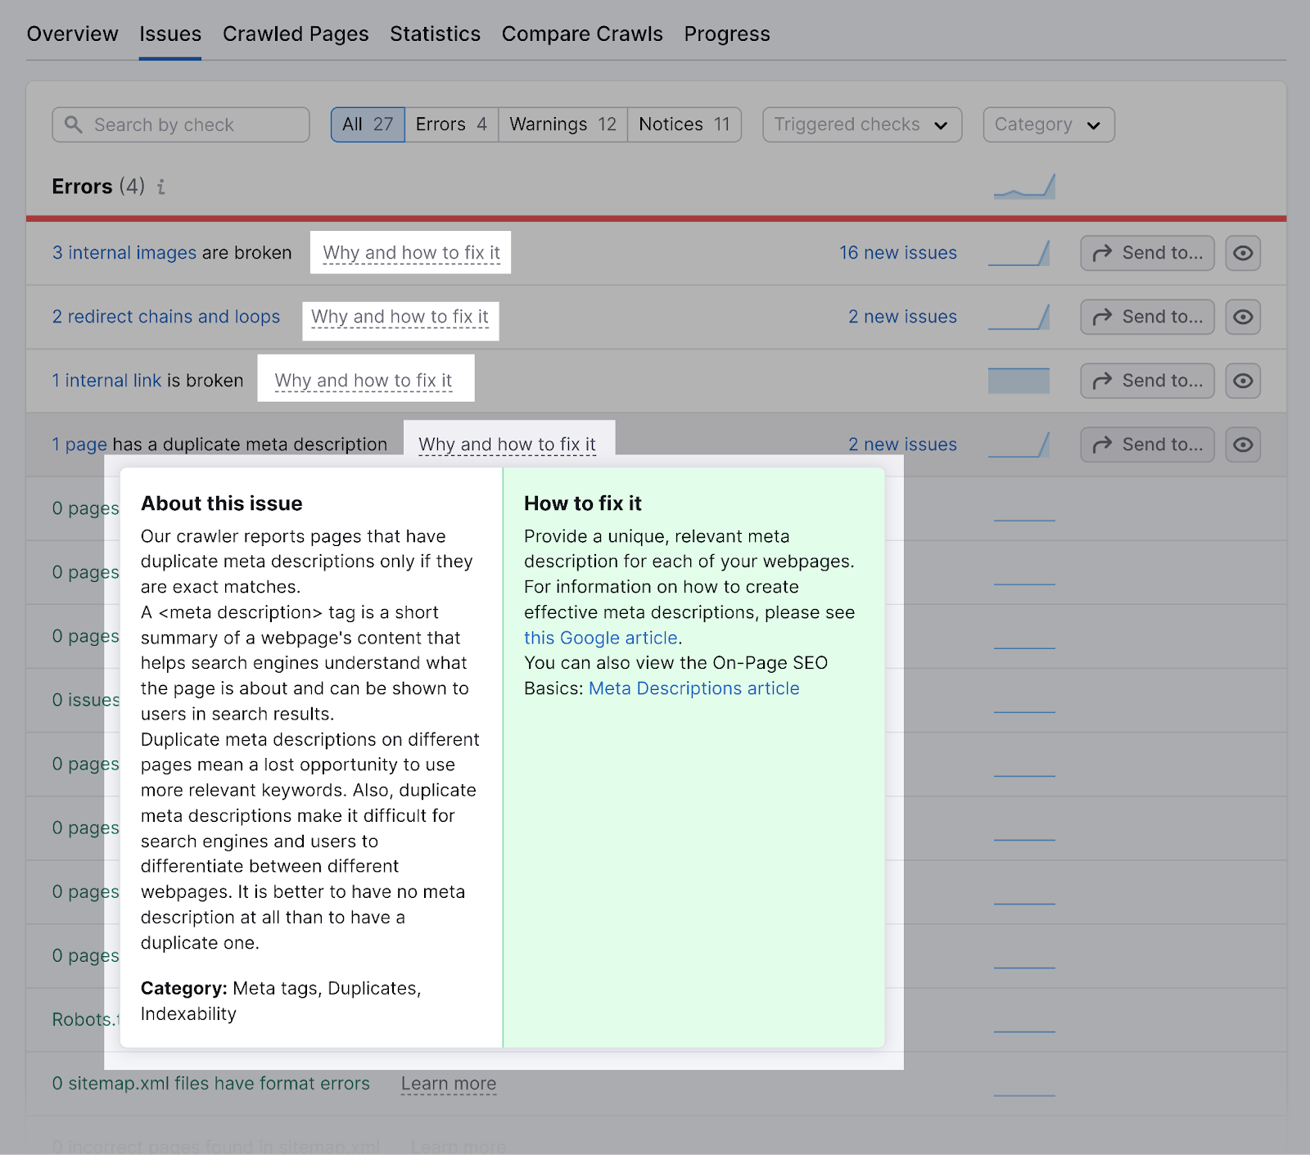
Task: Expand the Category dropdown
Action: pyautogui.click(x=1049, y=124)
